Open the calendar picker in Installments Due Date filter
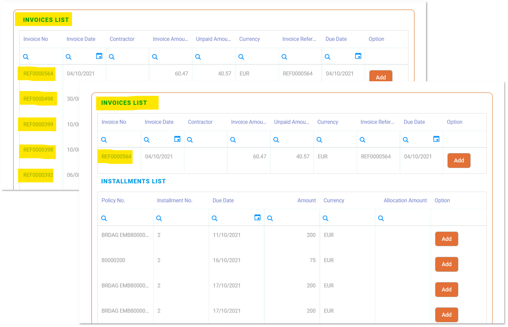The width and height of the screenshot is (508, 327). click(257, 217)
